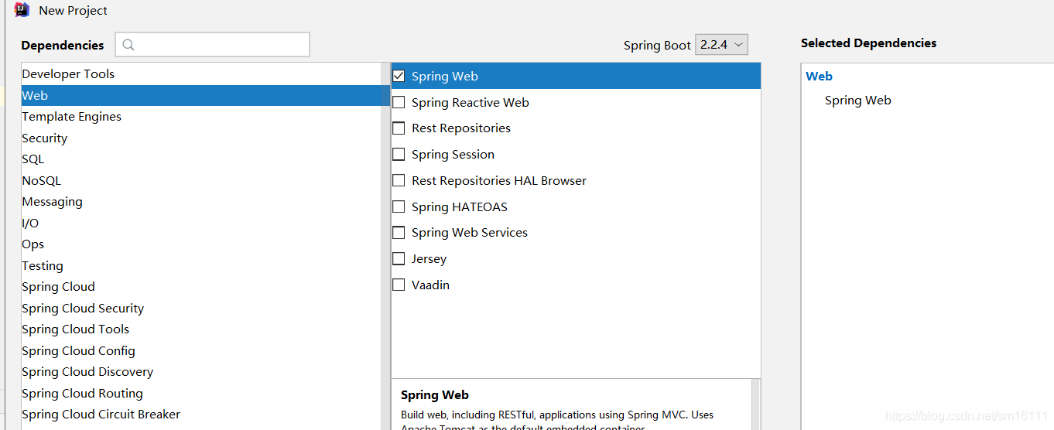Click the Vaadin label

click(x=430, y=285)
